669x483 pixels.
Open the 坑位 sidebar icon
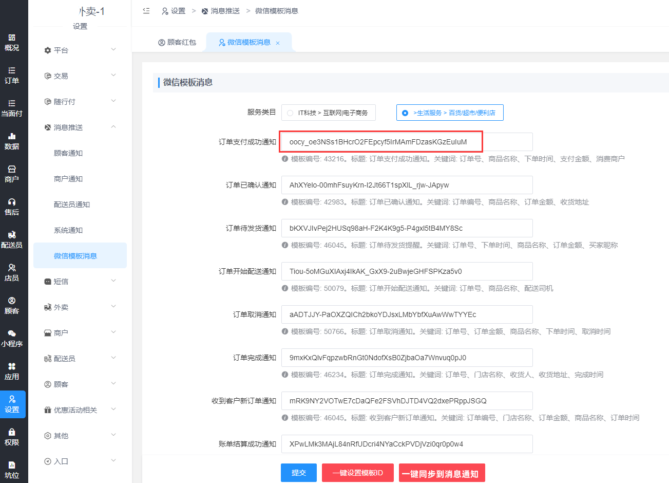(12, 470)
